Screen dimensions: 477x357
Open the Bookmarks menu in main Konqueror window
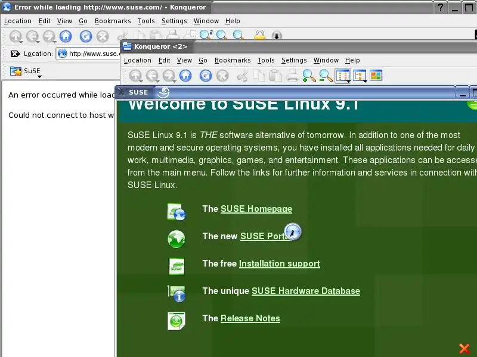113,21
